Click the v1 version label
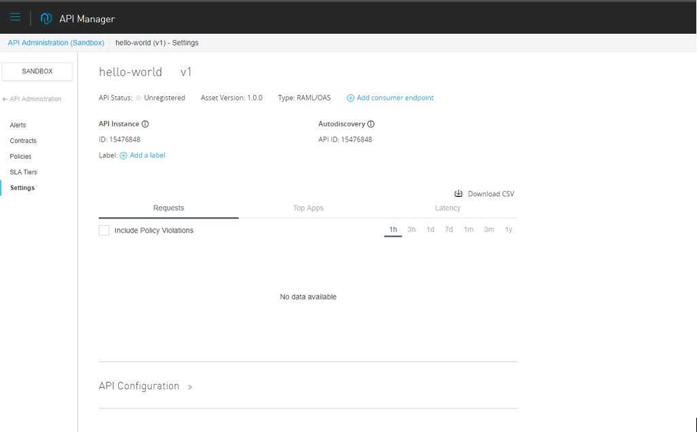The width and height of the screenshot is (697, 432). pos(186,72)
